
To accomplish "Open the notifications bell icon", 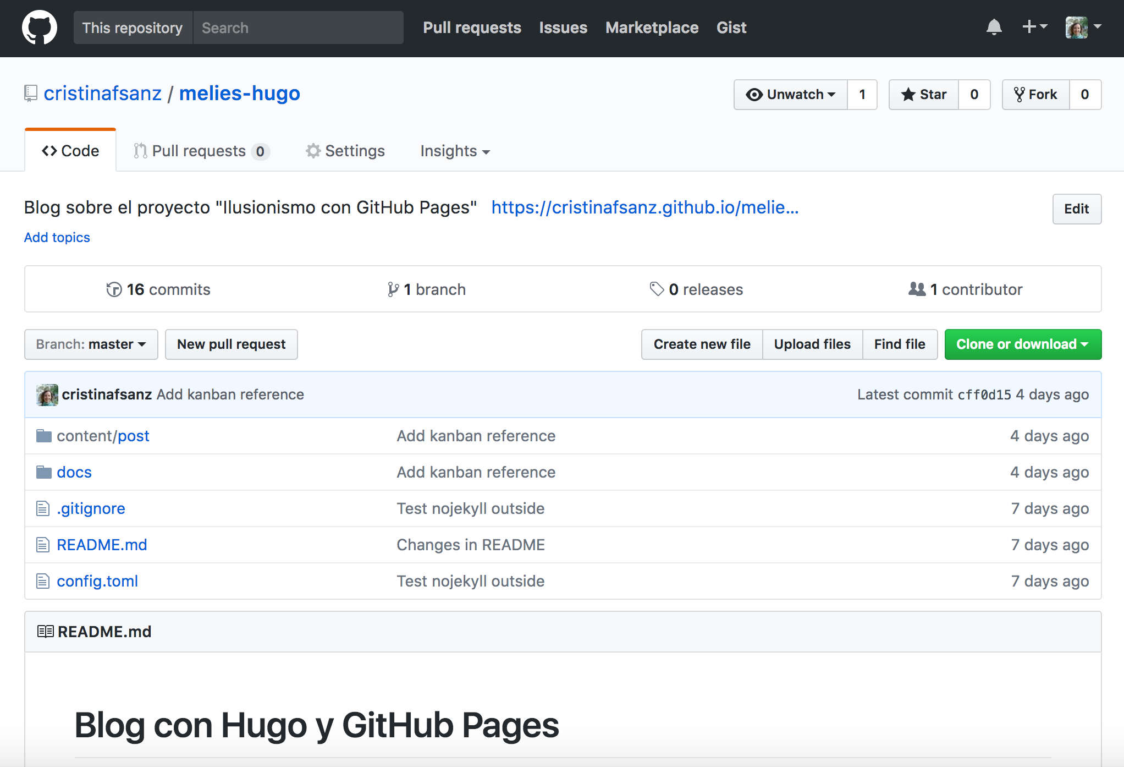I will 994,27.
